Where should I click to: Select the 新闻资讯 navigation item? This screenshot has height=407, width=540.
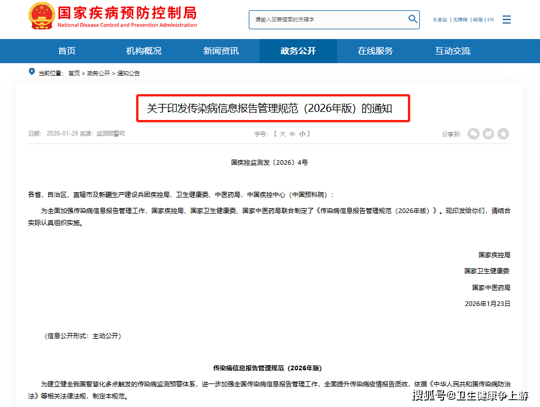(221, 51)
